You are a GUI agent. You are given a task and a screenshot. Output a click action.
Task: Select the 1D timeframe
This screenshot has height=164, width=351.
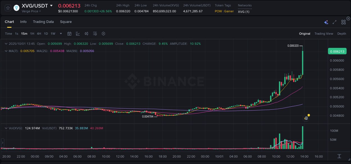[46, 34]
